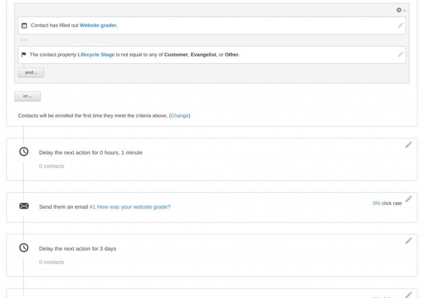Add another condition with the and... button

point(31,73)
